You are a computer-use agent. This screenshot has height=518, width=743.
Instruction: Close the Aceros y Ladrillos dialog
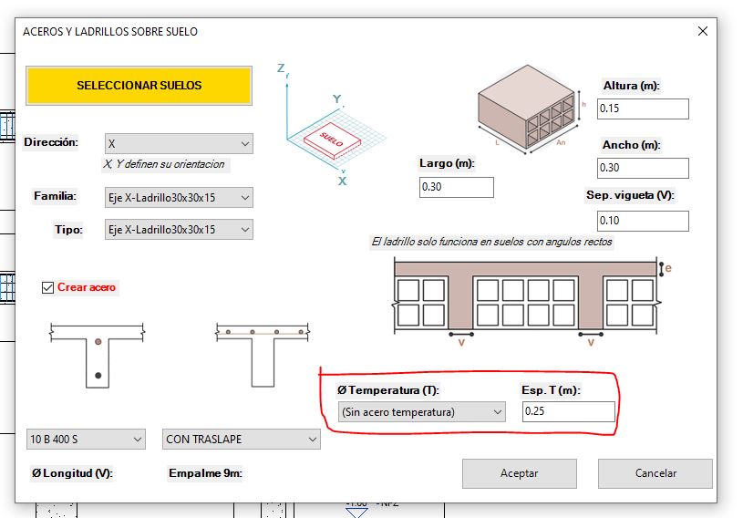[x=703, y=31]
